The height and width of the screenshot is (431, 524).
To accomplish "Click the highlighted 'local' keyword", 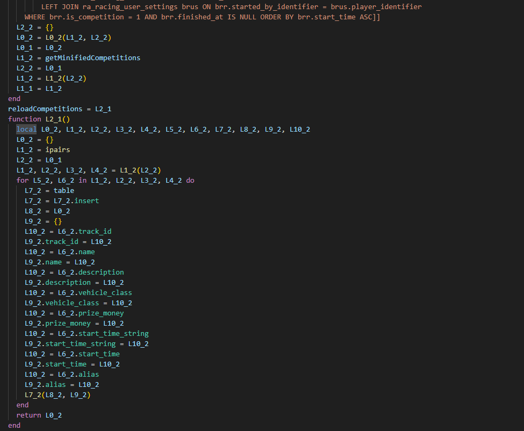I will (26, 129).
